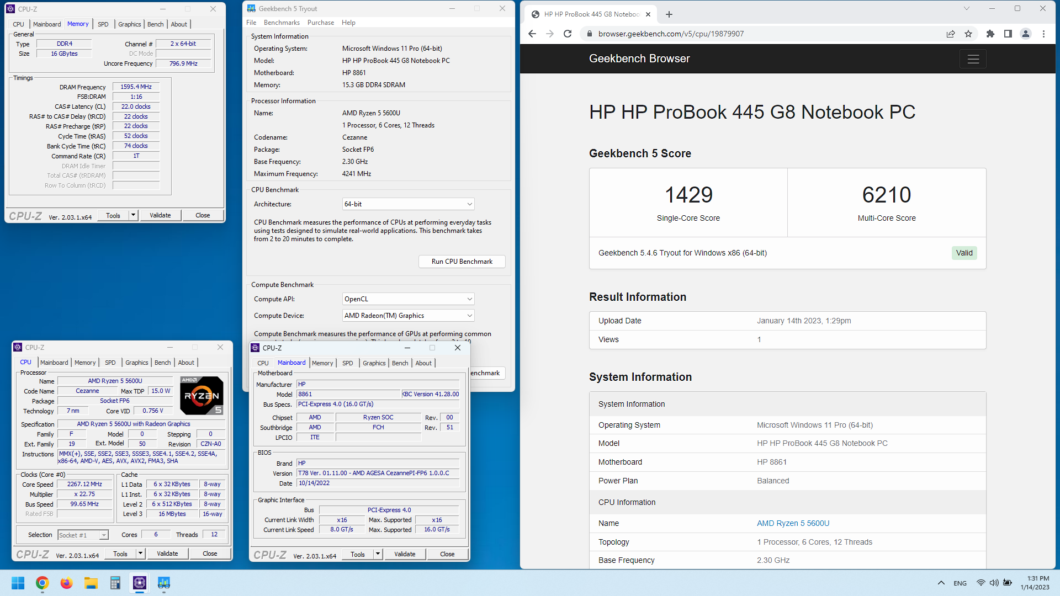
Task: Click Chrome's forward arrow icon
Action: pyautogui.click(x=550, y=34)
